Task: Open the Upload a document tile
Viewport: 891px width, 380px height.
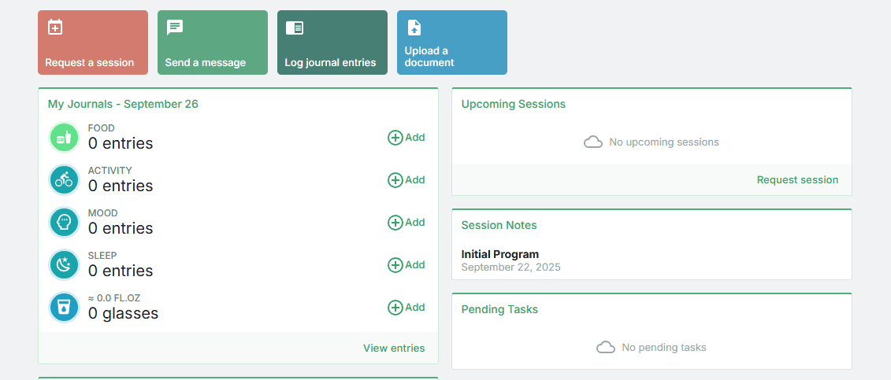Action: pos(452,42)
